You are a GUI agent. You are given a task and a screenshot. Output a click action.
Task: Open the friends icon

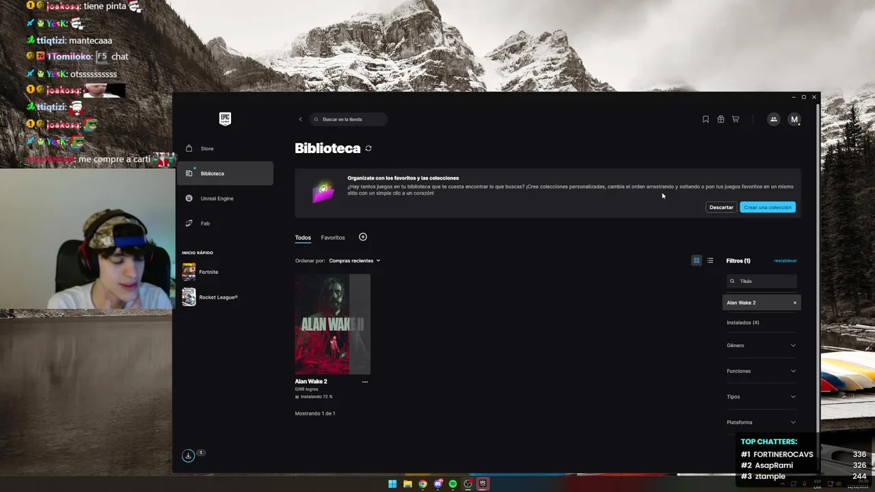[x=774, y=120]
